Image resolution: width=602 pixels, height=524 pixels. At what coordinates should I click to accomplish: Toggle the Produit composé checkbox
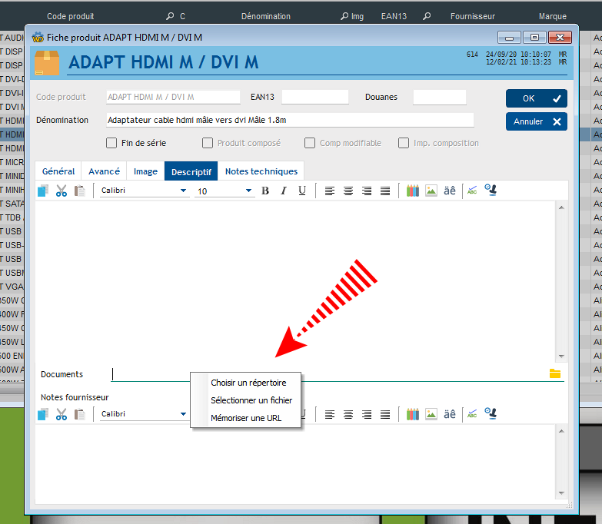[208, 143]
